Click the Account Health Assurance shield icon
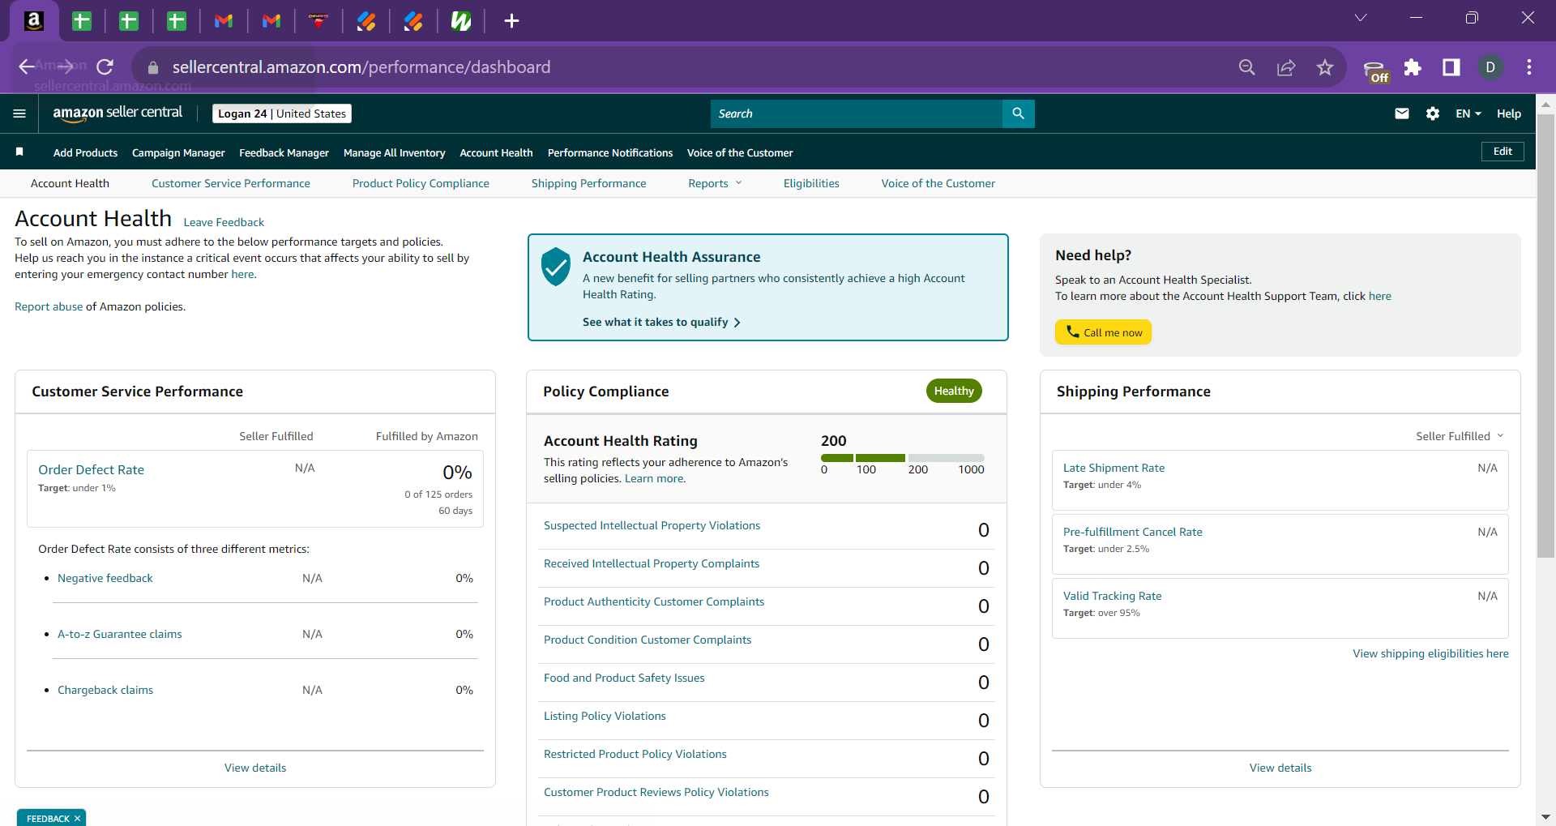 click(556, 267)
